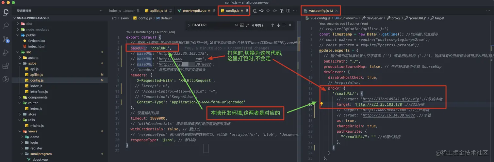Unpin the previewpdf.vue tab
494x162 pixels.
coord(214,11)
